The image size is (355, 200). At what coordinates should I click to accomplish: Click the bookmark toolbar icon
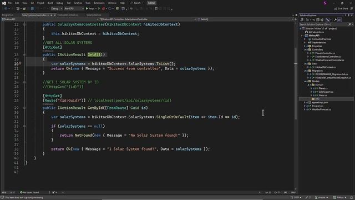tap(156, 9)
